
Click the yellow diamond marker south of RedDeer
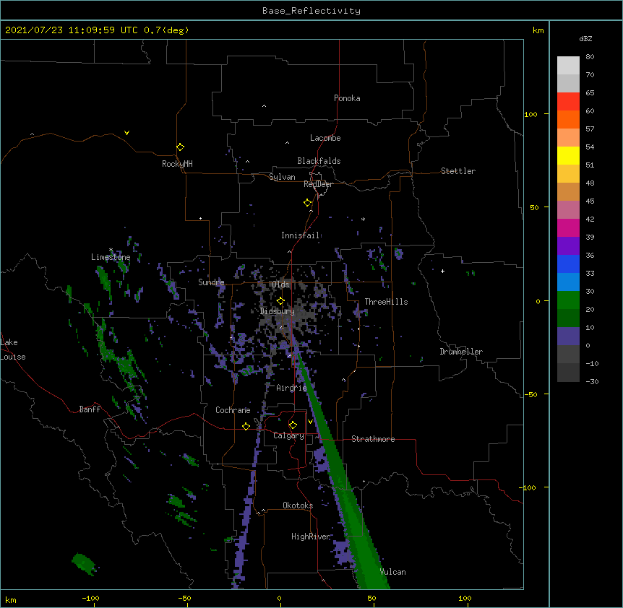click(307, 203)
